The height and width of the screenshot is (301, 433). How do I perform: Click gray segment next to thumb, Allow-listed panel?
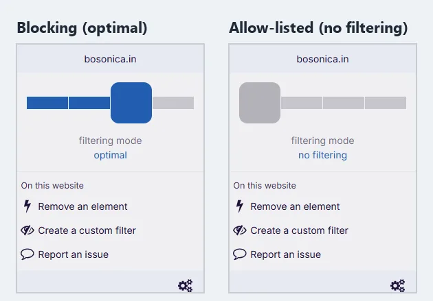click(x=302, y=103)
